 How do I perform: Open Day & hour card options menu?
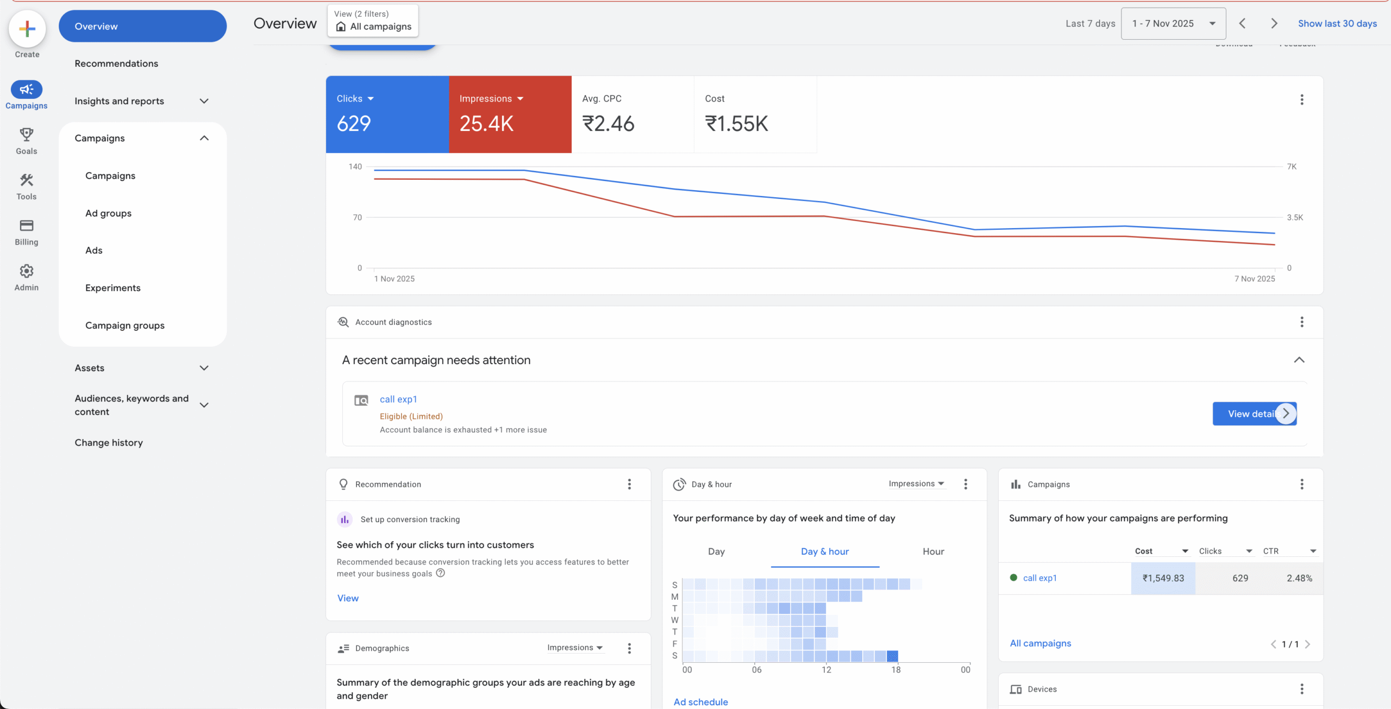click(966, 484)
